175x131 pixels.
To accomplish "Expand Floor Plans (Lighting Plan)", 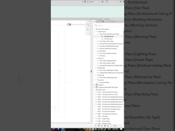I will coord(98,61).
